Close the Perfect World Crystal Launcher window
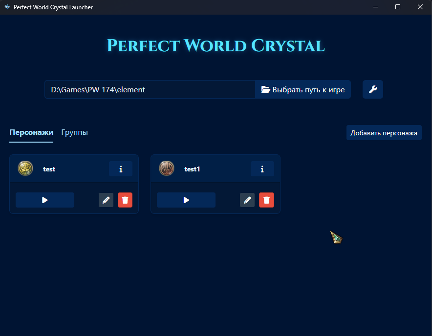The image size is (432, 336). tap(420, 7)
